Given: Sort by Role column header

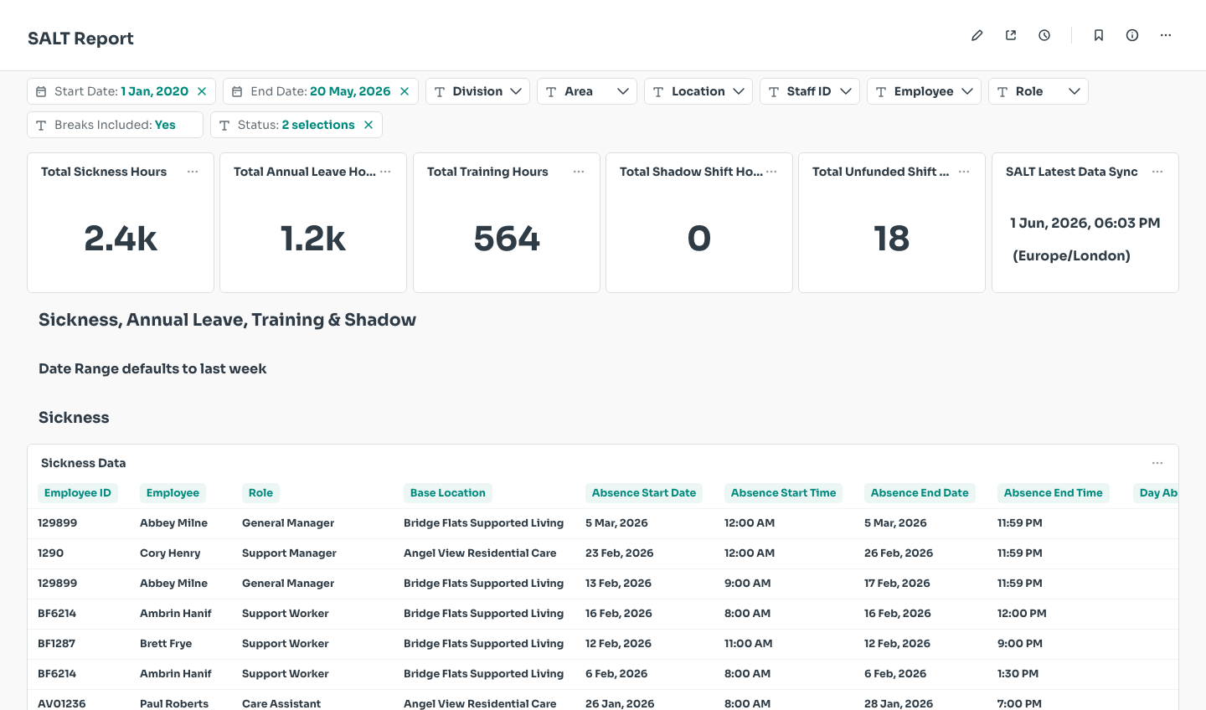Looking at the screenshot, I should 260,493.
